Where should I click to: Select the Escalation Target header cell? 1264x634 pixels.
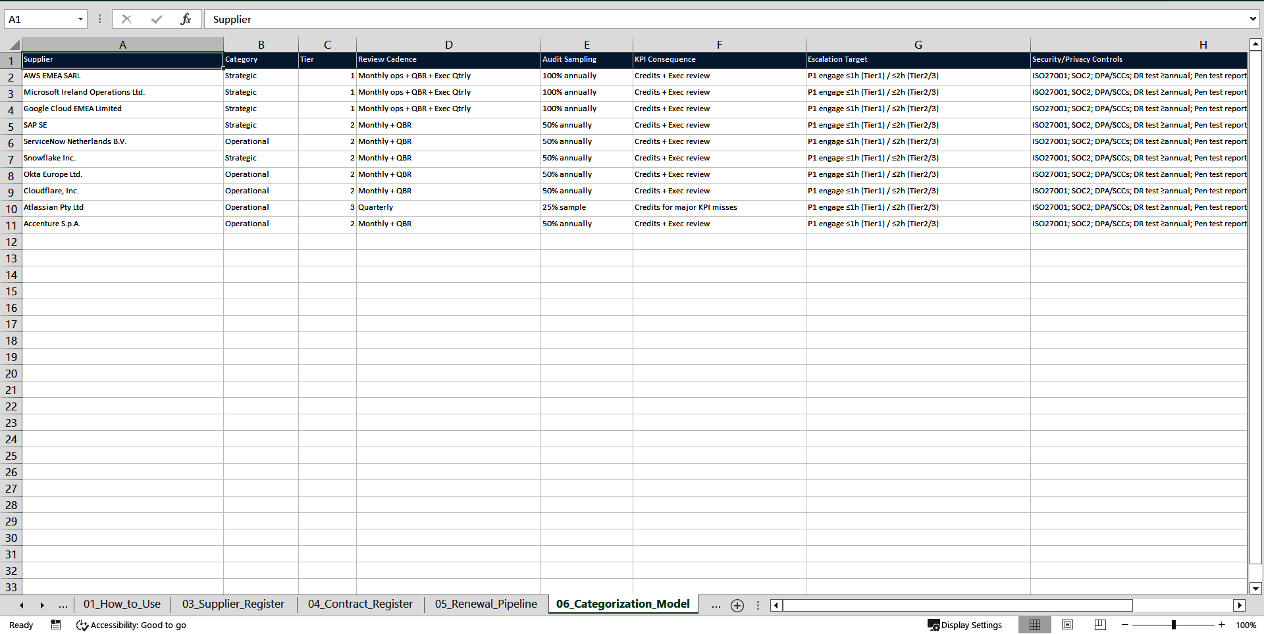tap(918, 60)
